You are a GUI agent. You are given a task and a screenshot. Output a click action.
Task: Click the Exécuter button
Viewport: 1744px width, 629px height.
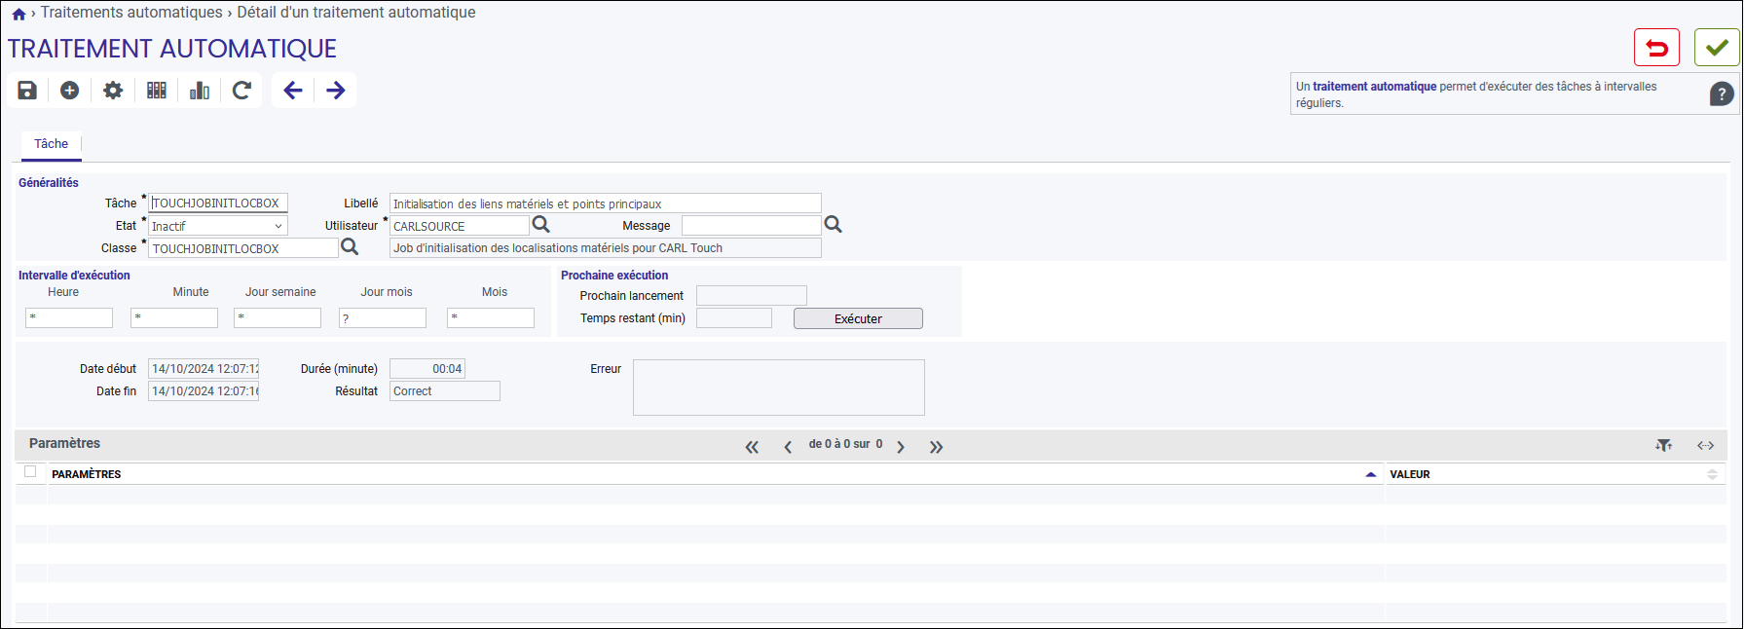point(858,318)
